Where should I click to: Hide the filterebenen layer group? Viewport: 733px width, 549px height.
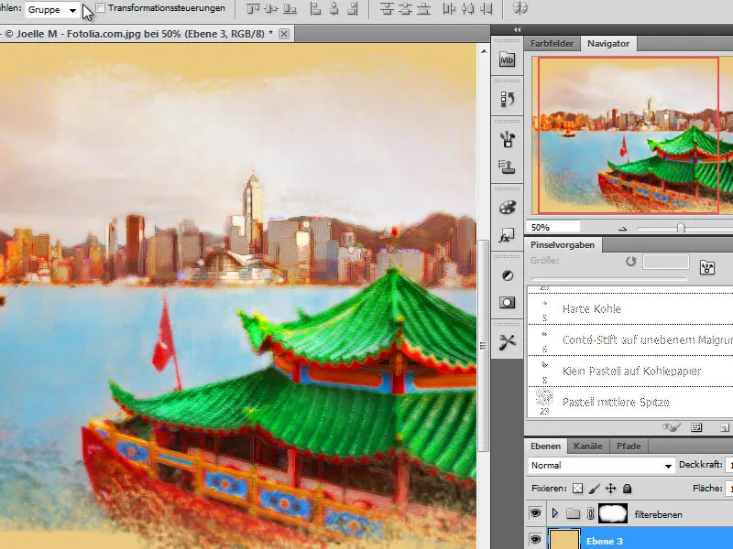[535, 513]
